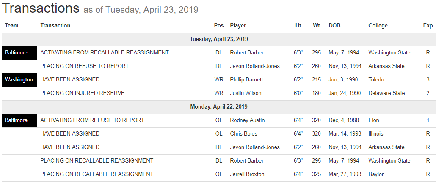
Task: Open Rodney Austin's player entry
Action: 247,120
